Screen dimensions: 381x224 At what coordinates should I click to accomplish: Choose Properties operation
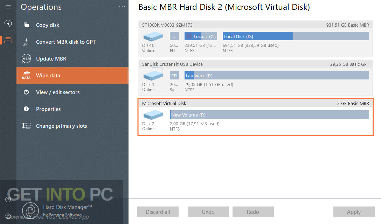click(x=72, y=109)
